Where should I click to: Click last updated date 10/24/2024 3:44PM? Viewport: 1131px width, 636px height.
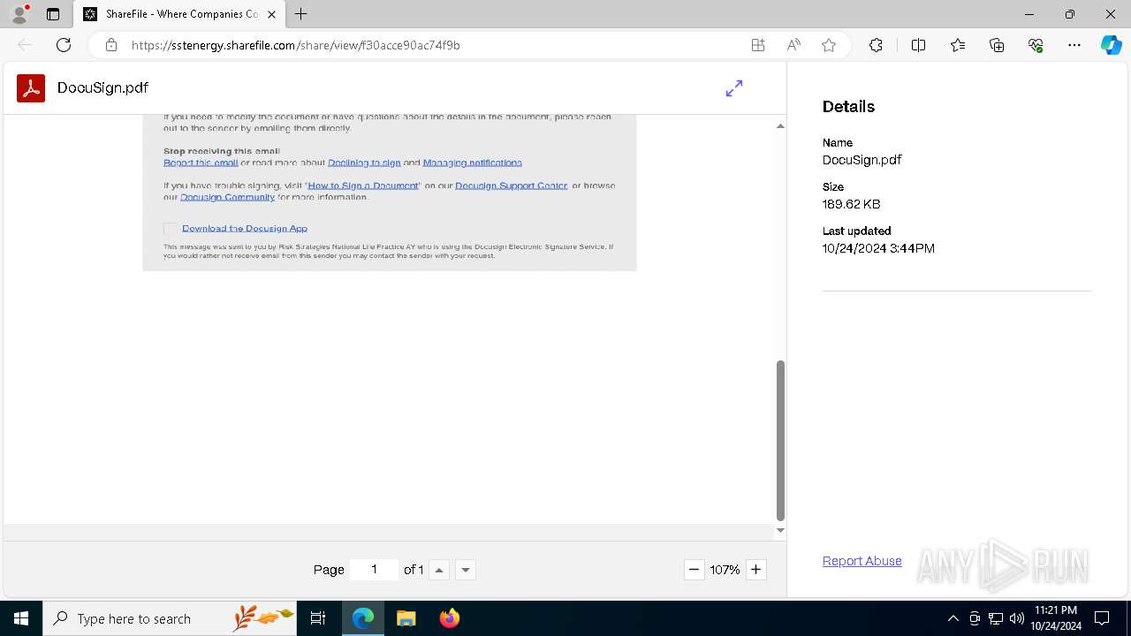[878, 248]
